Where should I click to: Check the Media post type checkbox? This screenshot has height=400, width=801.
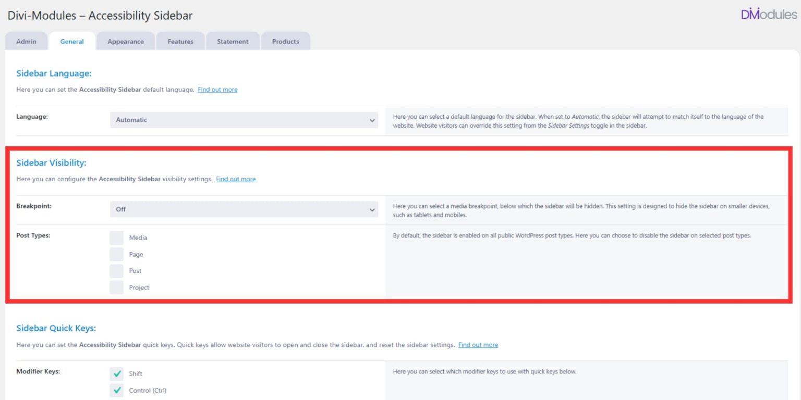point(116,238)
